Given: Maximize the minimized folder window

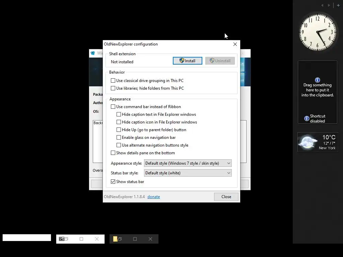Looking at the screenshot, I should [x=135, y=239].
